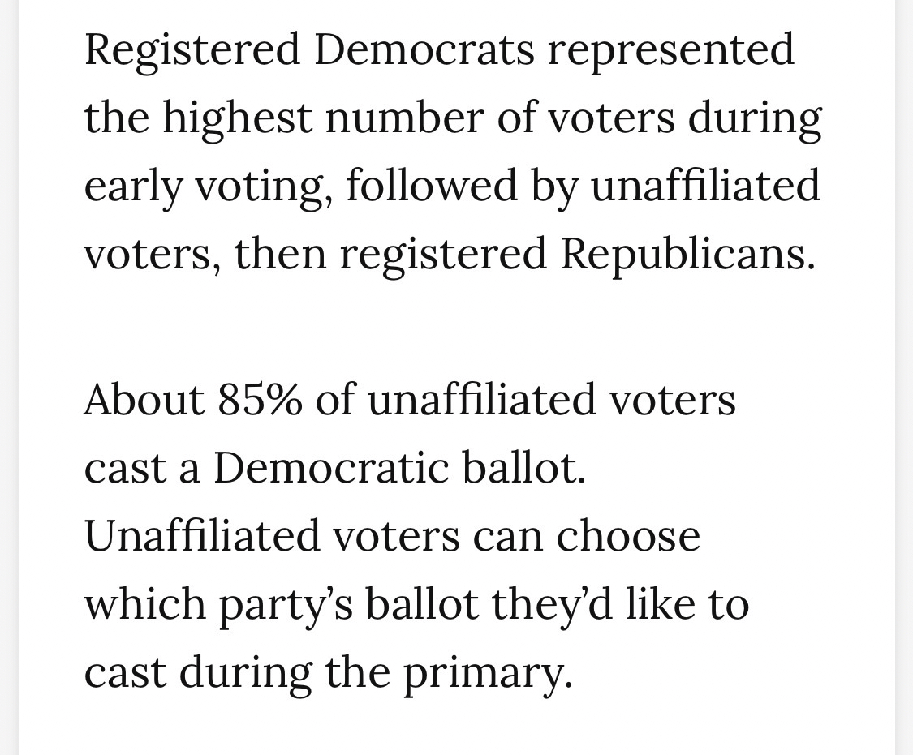Click the word "About" starting second paragraph
This screenshot has height=755, width=913.
(144, 400)
